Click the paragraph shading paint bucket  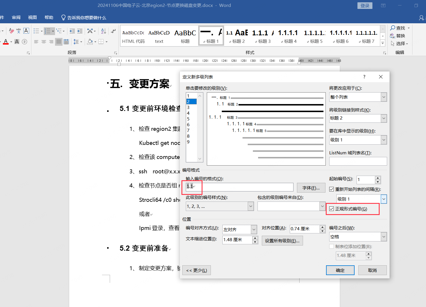pos(90,42)
